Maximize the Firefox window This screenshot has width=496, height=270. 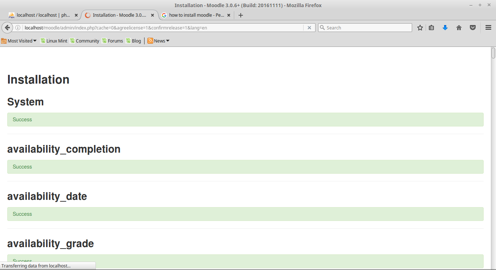point(480,5)
